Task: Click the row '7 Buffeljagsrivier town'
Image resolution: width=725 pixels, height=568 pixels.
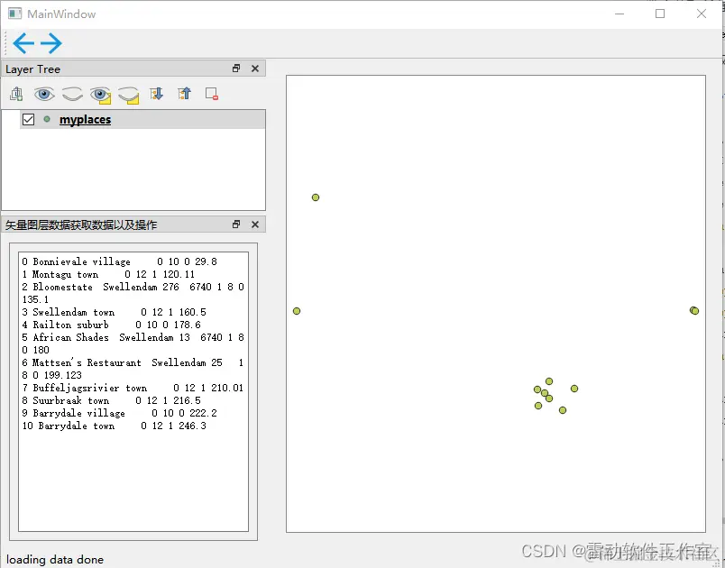Action: (x=133, y=388)
